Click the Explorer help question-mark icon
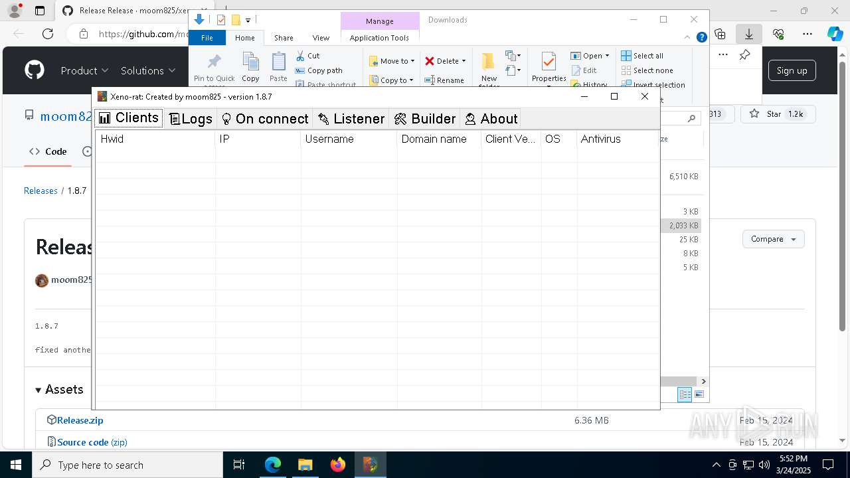This screenshot has width=850, height=478. point(701,38)
